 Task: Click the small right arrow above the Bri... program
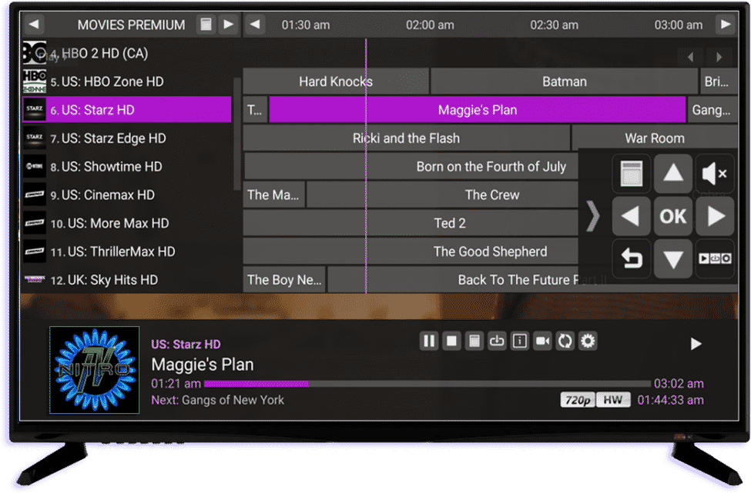pos(719,57)
